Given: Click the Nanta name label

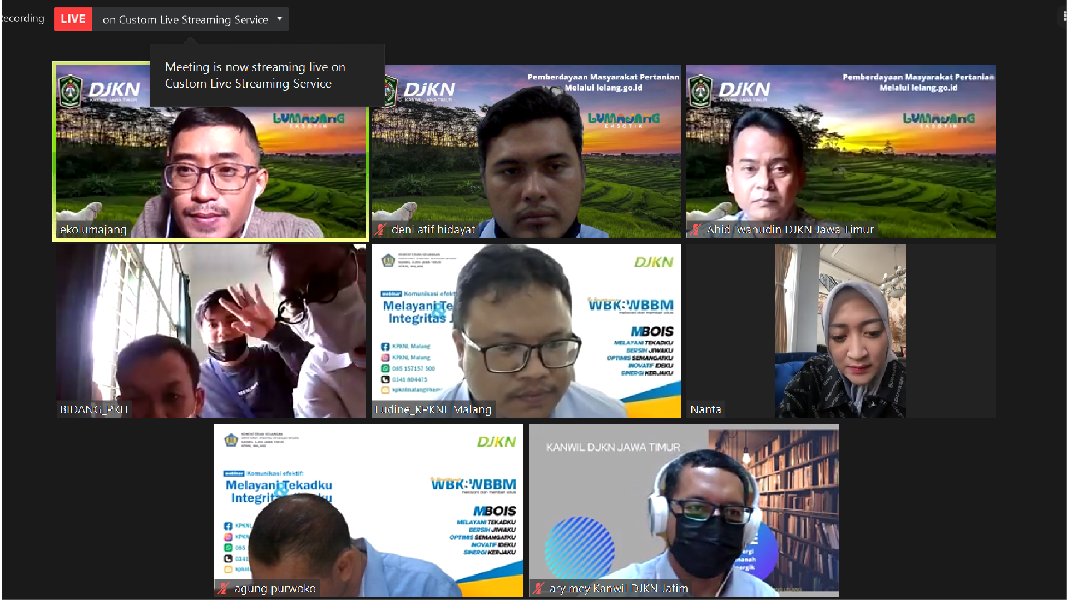Looking at the screenshot, I should click(705, 409).
